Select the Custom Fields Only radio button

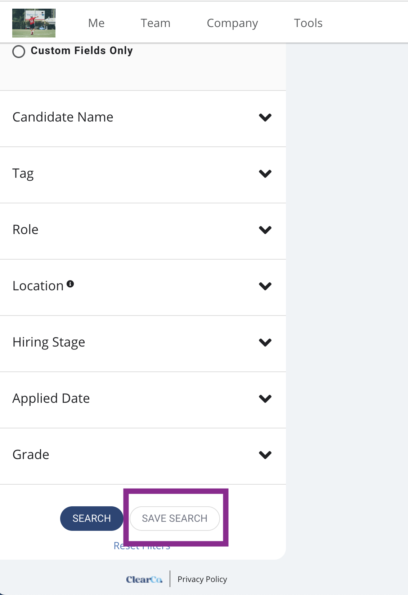point(19,51)
